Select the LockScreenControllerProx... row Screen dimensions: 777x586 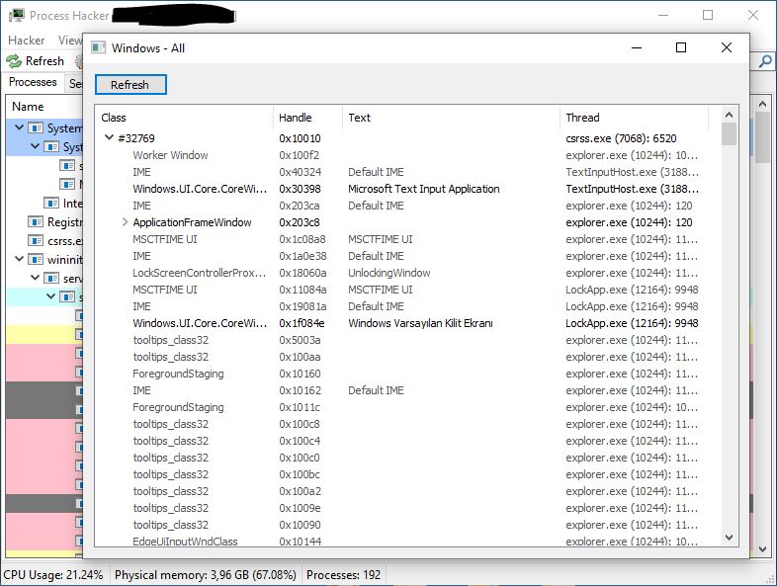[x=406, y=273]
